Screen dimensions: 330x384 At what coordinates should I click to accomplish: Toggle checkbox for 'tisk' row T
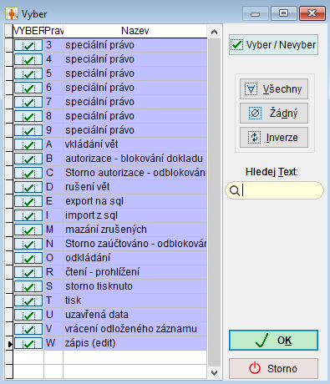pyautogui.click(x=28, y=301)
